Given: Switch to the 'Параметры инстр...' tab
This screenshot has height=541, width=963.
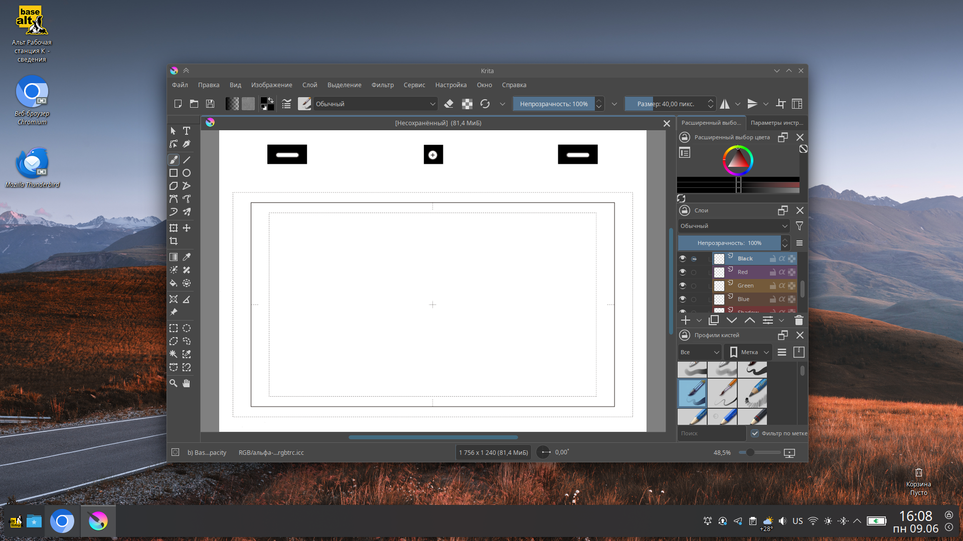Looking at the screenshot, I should point(776,123).
